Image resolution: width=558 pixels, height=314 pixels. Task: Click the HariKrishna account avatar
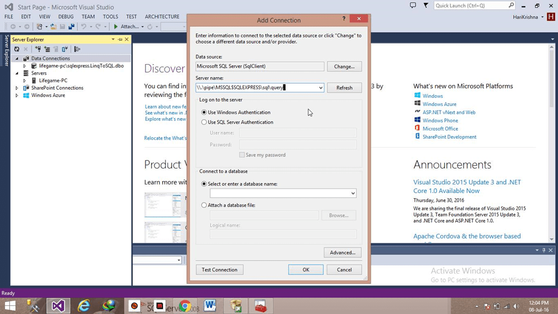(x=551, y=17)
